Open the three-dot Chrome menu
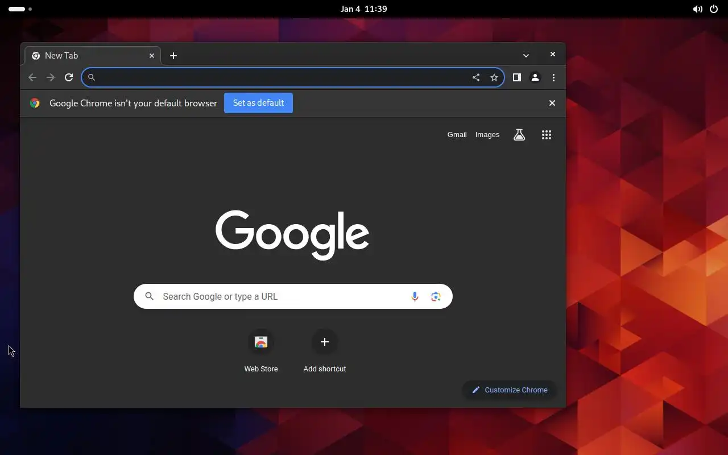 point(553,77)
